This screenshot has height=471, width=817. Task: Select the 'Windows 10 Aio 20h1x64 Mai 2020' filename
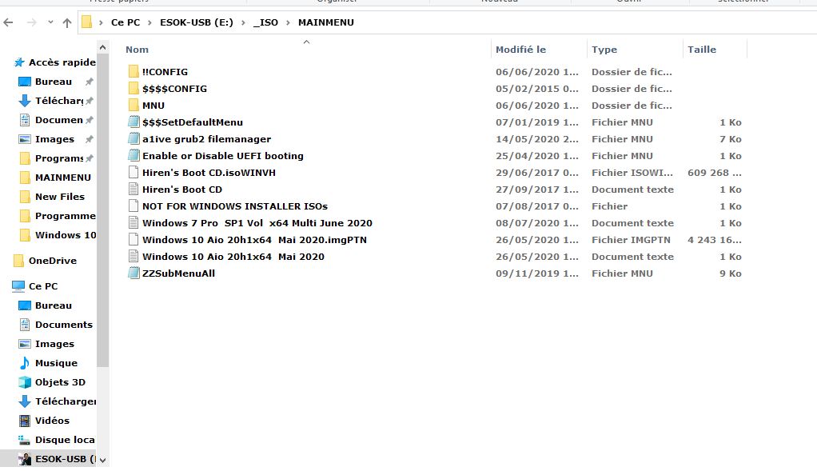[x=233, y=257]
